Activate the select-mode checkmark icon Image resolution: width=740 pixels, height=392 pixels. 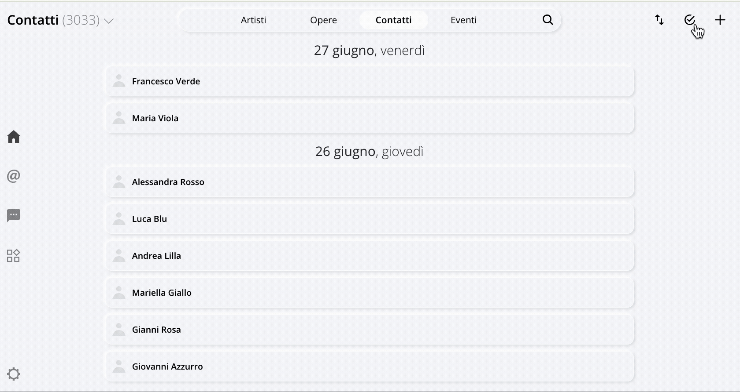[x=690, y=20]
